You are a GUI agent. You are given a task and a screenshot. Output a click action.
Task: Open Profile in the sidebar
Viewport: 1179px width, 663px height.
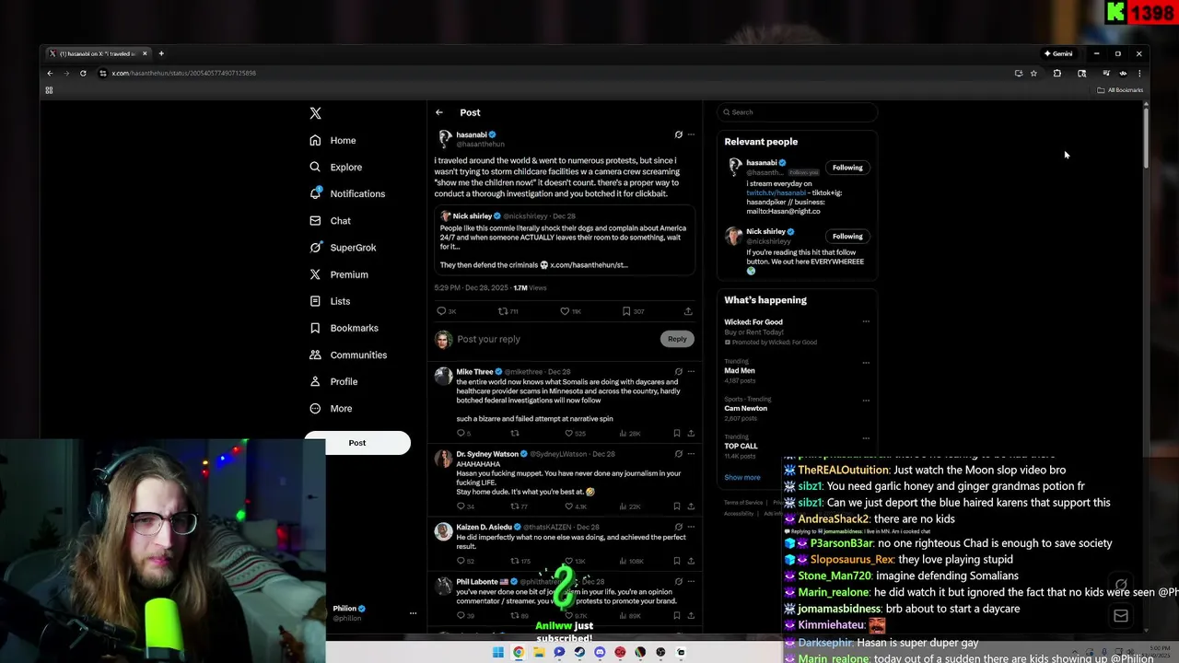pyautogui.click(x=333, y=381)
